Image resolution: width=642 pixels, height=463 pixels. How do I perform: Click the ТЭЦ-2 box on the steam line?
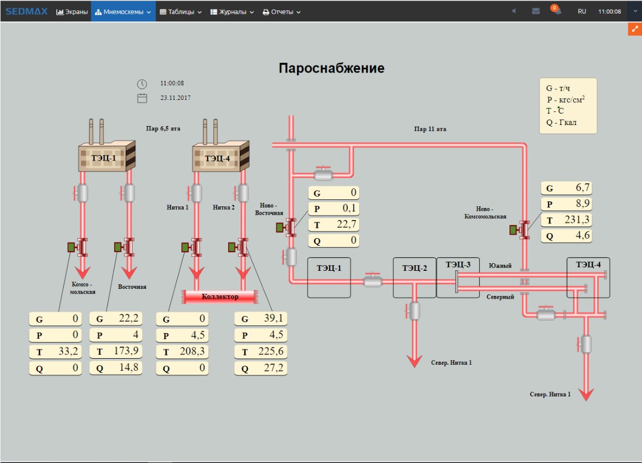(x=414, y=268)
